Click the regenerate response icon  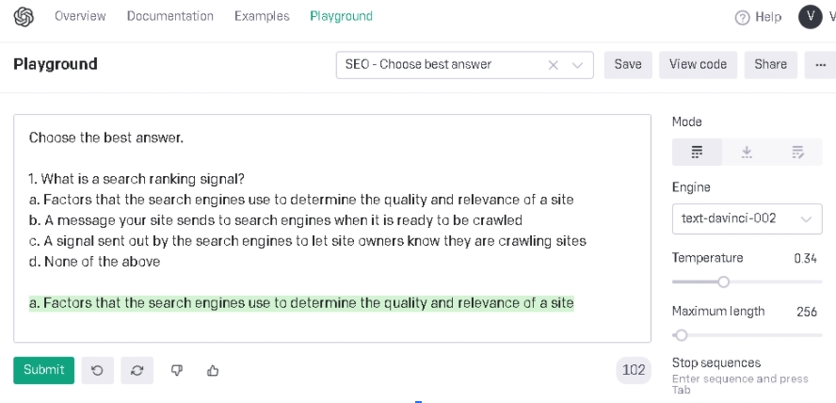136,370
